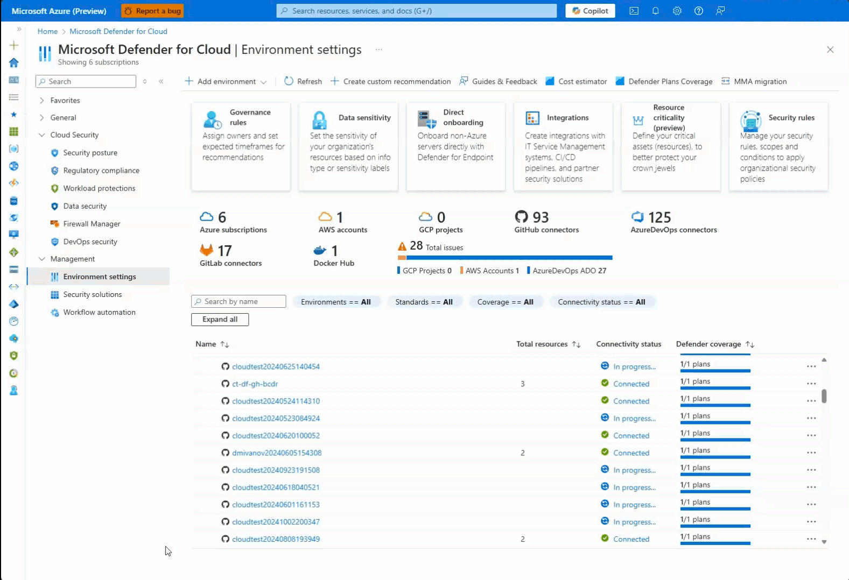
Task: Click the total issues progress bar
Action: coord(505,258)
